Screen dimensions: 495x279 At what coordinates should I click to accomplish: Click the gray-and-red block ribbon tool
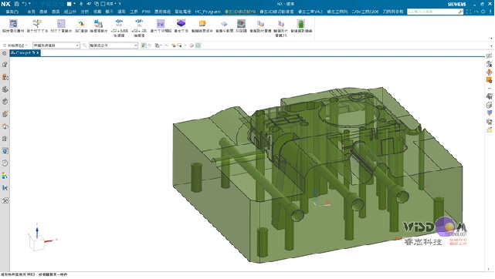click(241, 26)
